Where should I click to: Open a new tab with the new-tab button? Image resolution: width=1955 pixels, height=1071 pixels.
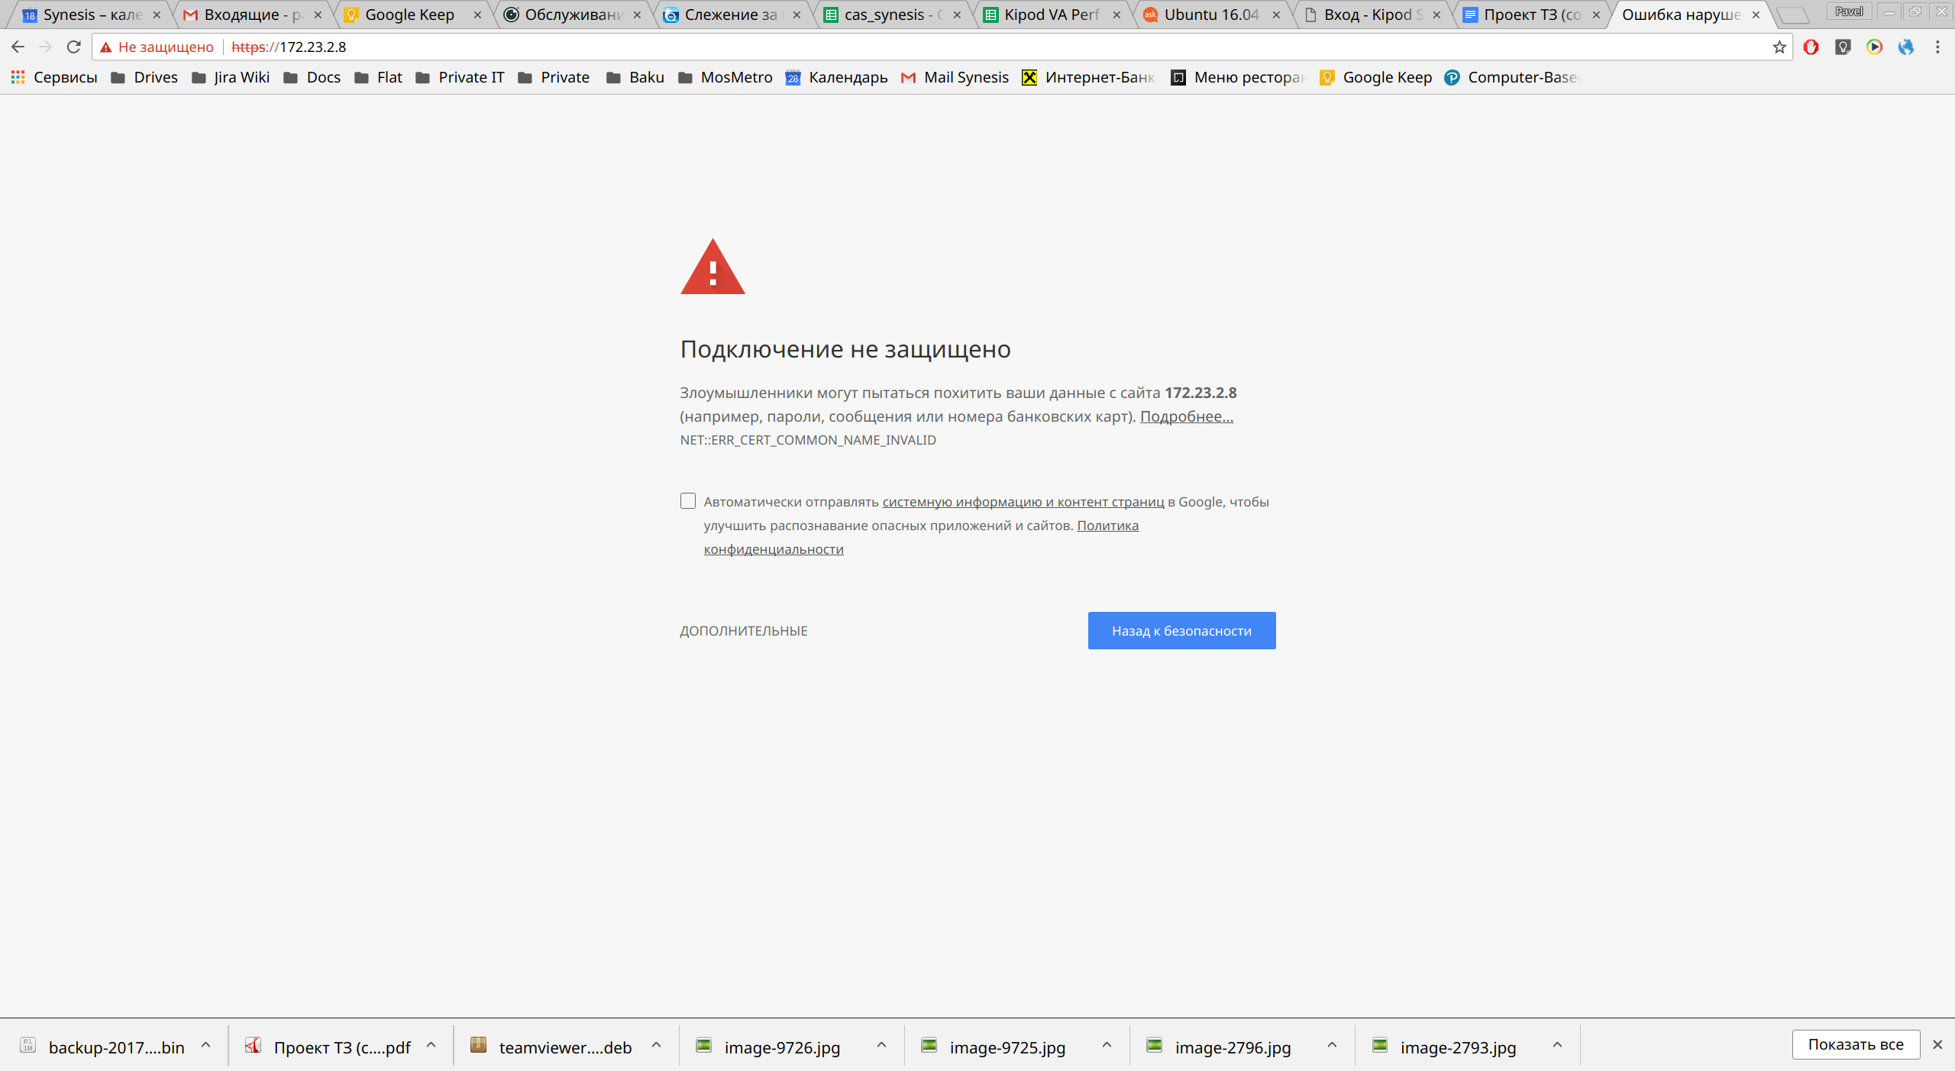tap(1792, 15)
